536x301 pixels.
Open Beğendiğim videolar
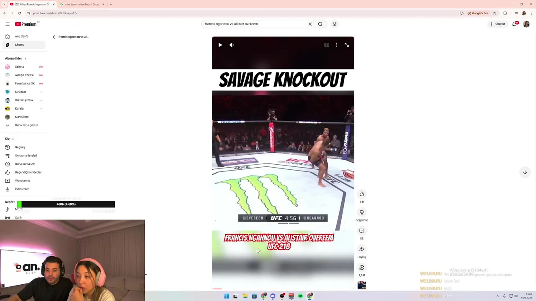(x=23, y=172)
